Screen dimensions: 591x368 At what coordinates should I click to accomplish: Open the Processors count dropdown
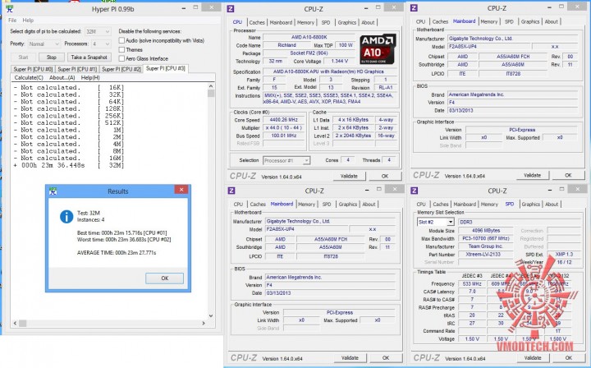pos(102,44)
